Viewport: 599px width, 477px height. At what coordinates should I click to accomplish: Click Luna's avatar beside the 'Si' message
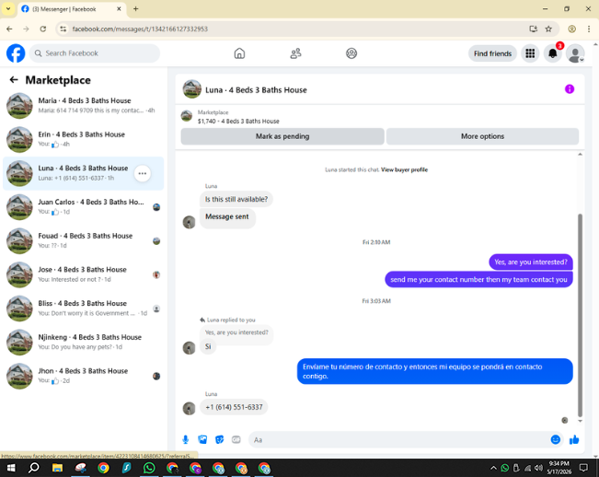tap(189, 348)
